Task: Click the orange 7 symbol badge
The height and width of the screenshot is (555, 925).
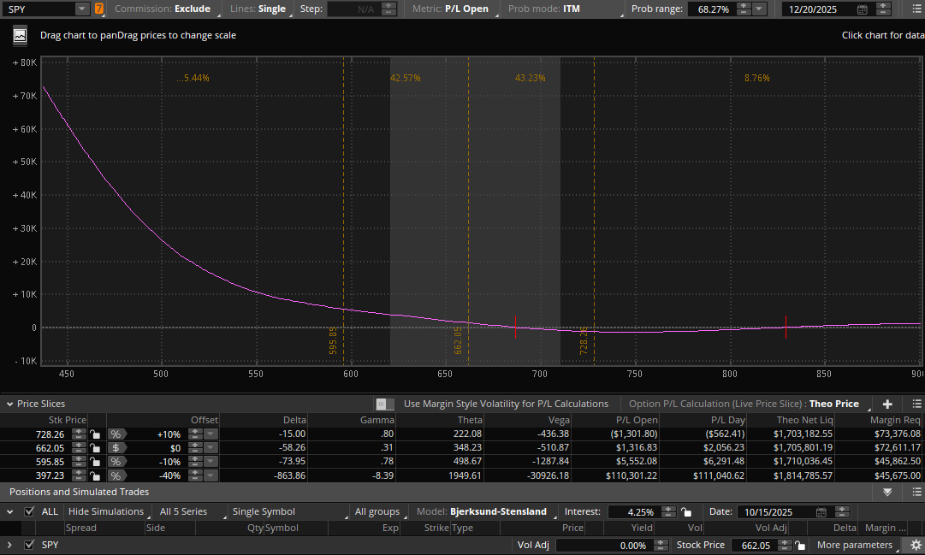Action: click(x=99, y=9)
